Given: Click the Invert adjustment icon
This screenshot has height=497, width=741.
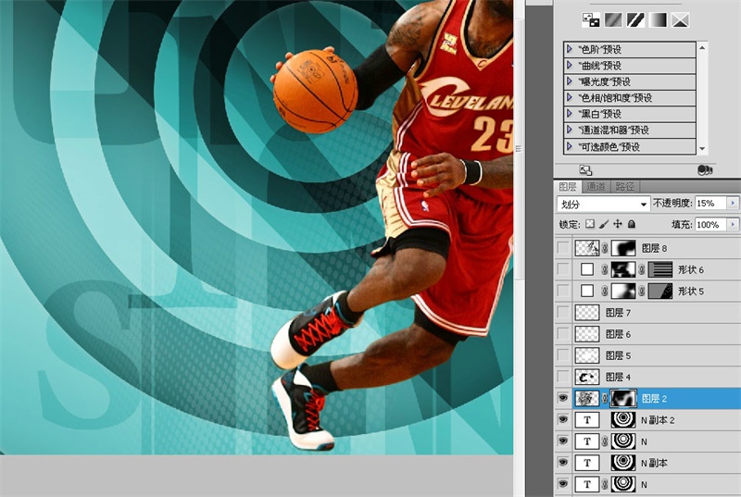Looking at the screenshot, I should pos(590,19).
